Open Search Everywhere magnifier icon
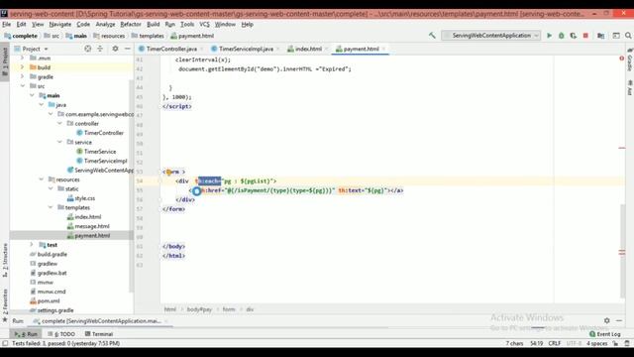 coord(628,36)
